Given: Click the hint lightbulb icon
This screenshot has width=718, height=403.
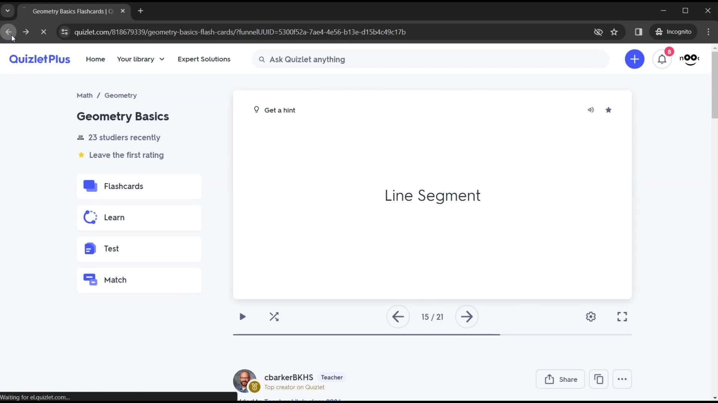Looking at the screenshot, I should pyautogui.click(x=257, y=109).
